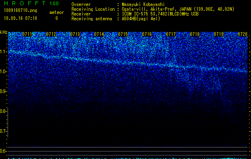
Task: Click the 1.0 kHz axis label
Action: 3,72
